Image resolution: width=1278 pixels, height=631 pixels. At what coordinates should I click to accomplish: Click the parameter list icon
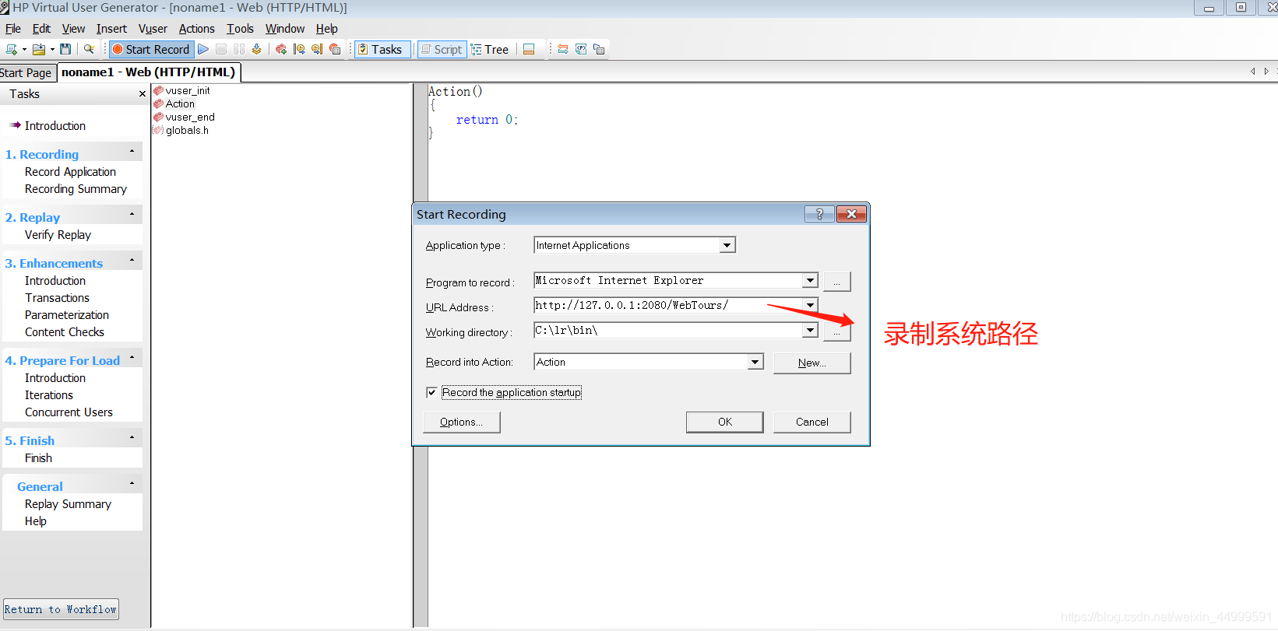[x=581, y=49]
